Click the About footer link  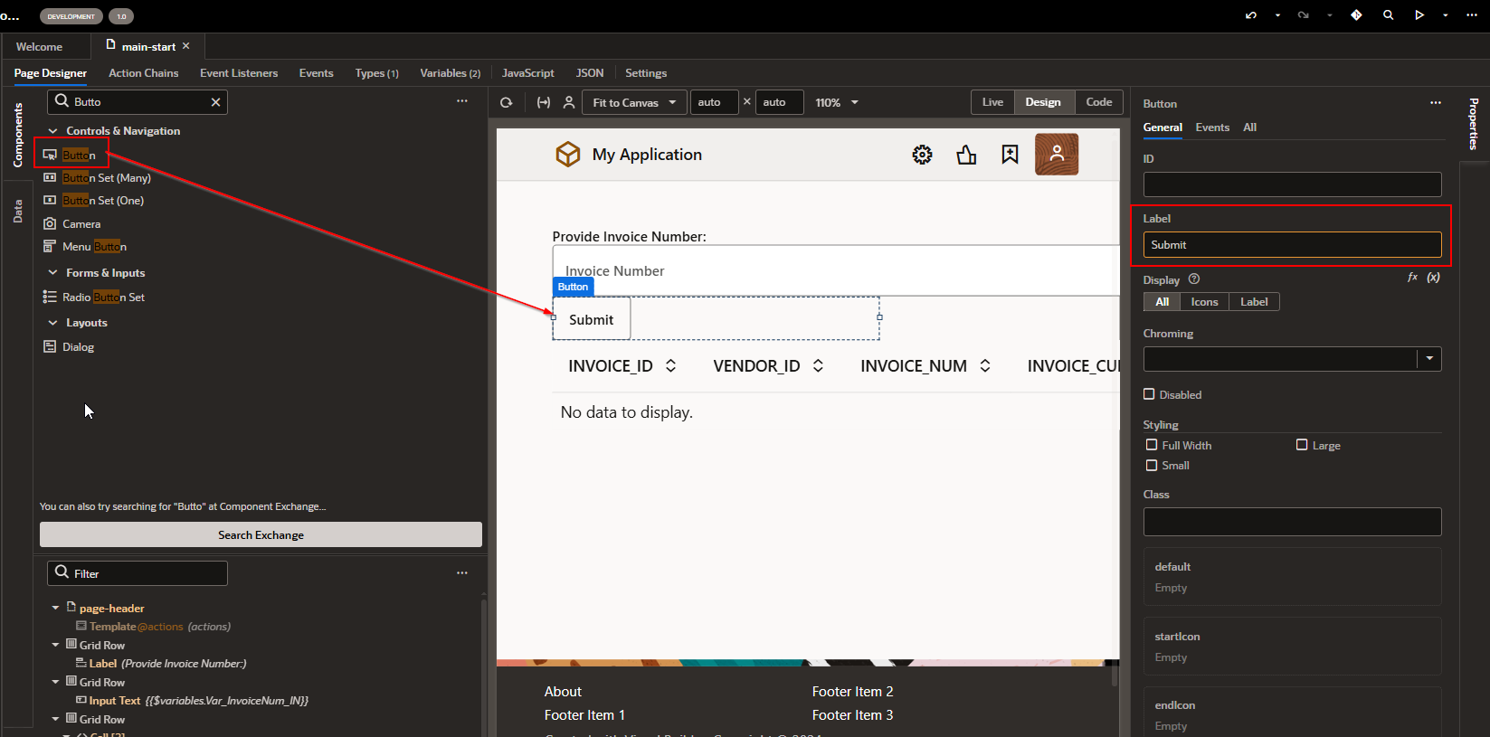click(563, 692)
